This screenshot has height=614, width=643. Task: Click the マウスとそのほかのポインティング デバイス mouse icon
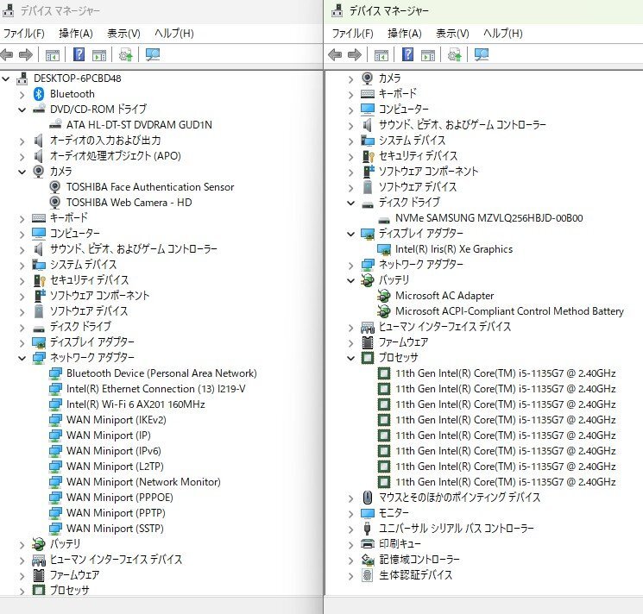[x=368, y=498]
